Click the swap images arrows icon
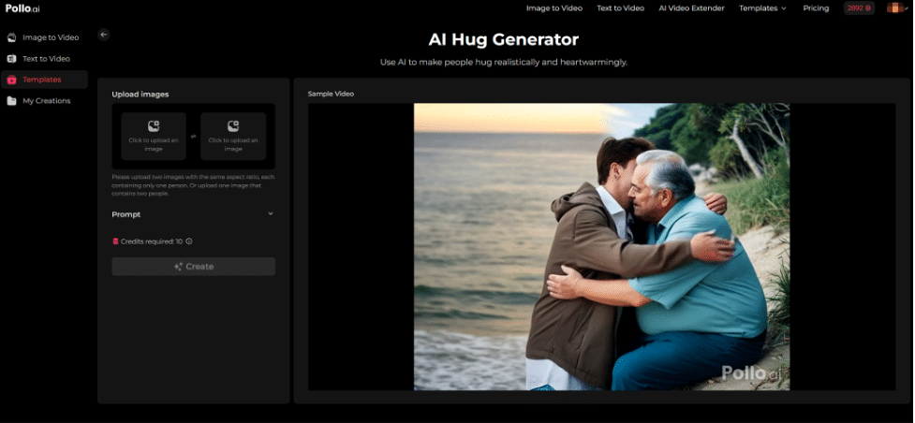The width and height of the screenshot is (915, 423). 193,137
